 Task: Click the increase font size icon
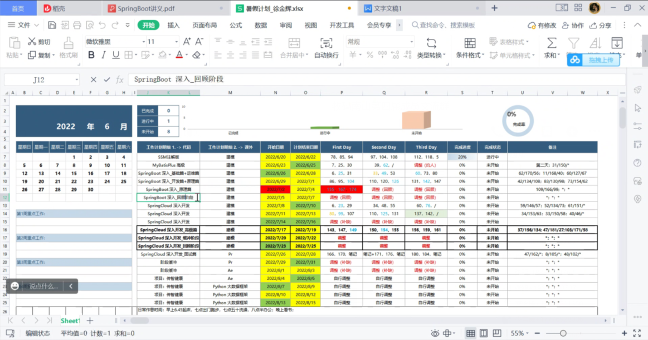[x=187, y=42]
